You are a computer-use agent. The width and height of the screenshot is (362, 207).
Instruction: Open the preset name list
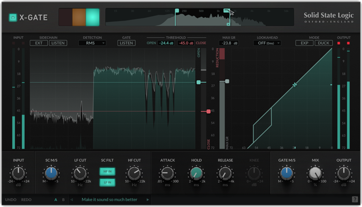coord(110,199)
